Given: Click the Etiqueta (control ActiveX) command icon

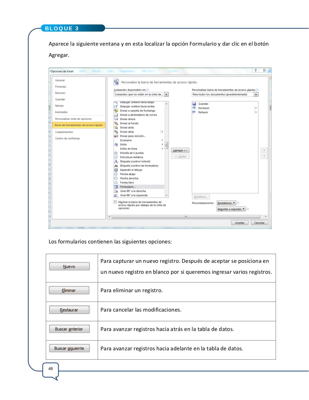Looking at the screenshot, I should pyautogui.click(x=116, y=161).
